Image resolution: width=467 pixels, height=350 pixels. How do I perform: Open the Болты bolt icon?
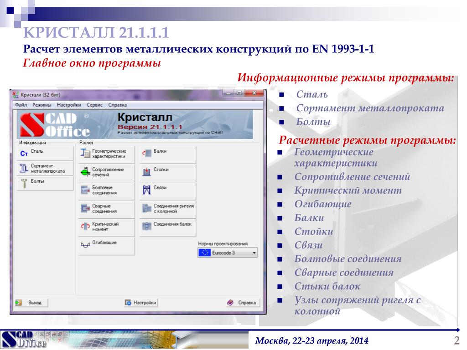[24, 183]
